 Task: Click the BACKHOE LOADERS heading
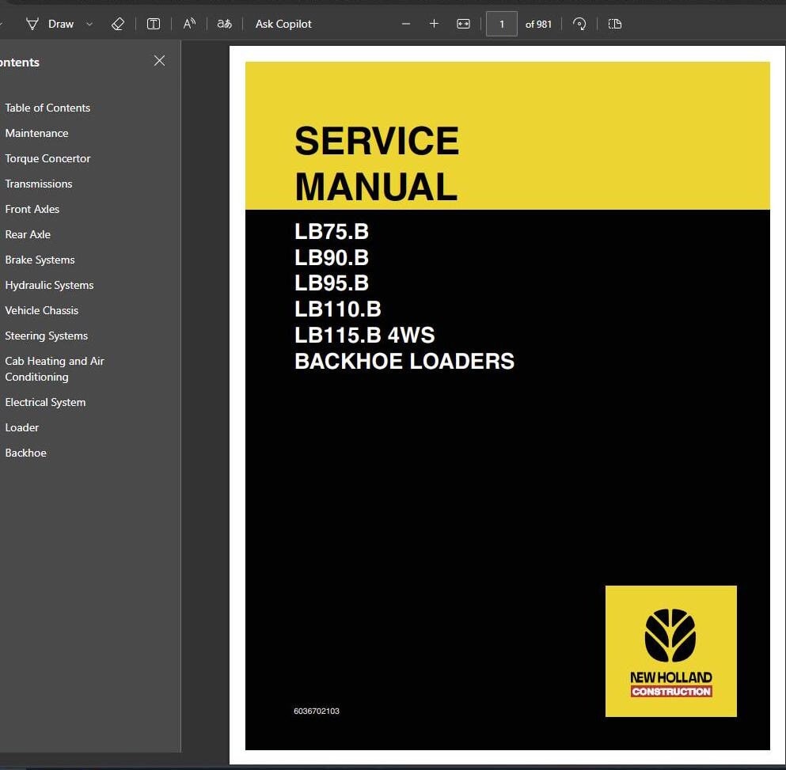click(404, 361)
